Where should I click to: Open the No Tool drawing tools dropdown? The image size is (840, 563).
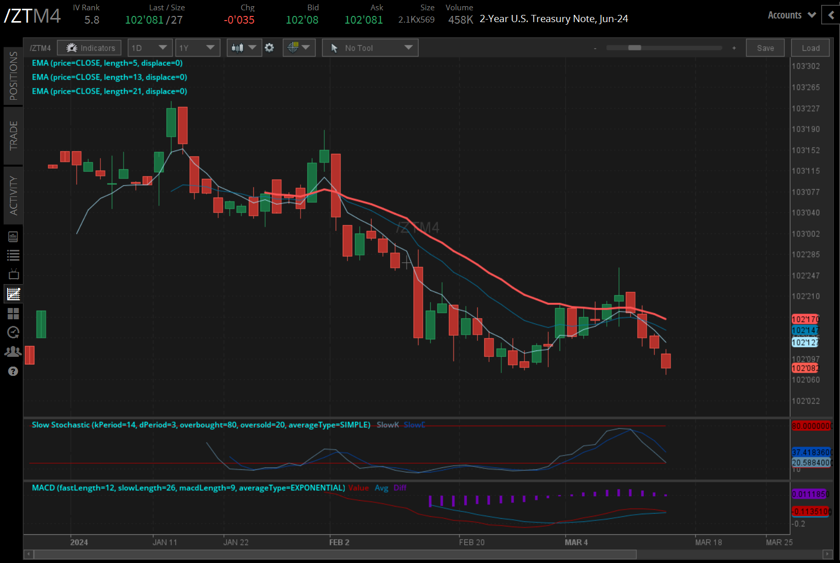[x=370, y=48]
